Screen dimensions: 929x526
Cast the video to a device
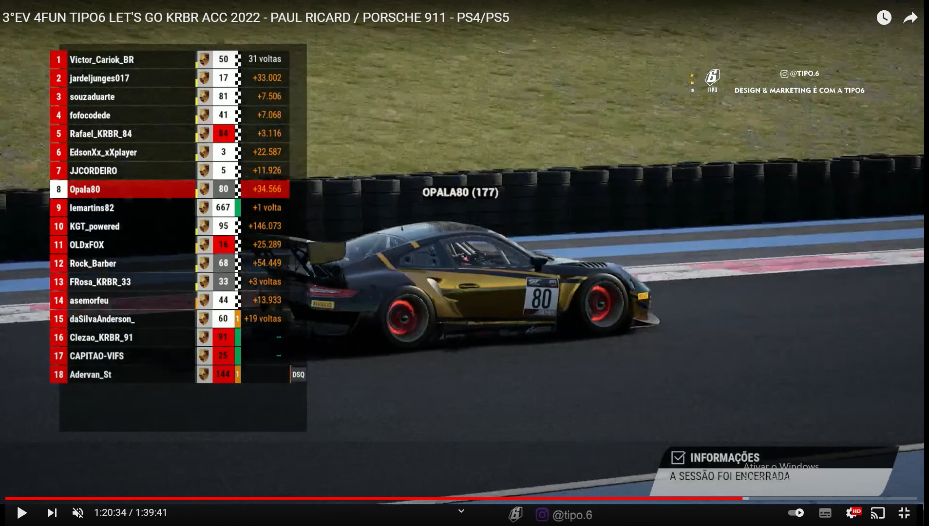tap(878, 513)
